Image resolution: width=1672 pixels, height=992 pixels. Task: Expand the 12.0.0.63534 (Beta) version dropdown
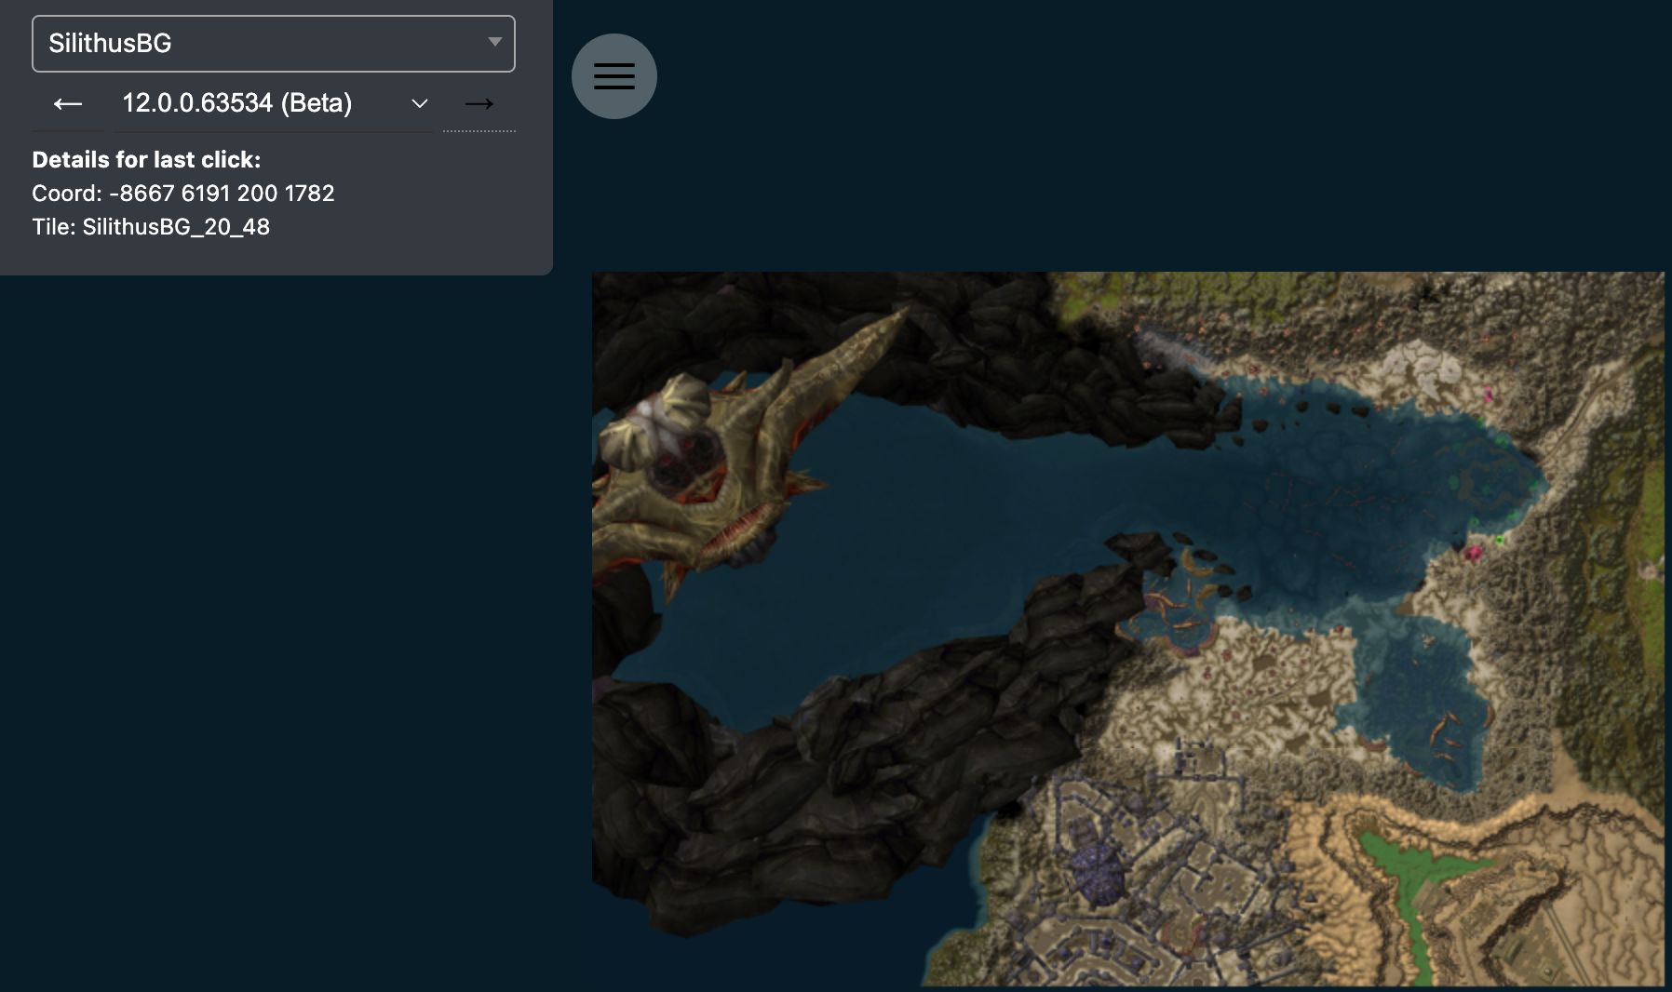coord(274,103)
